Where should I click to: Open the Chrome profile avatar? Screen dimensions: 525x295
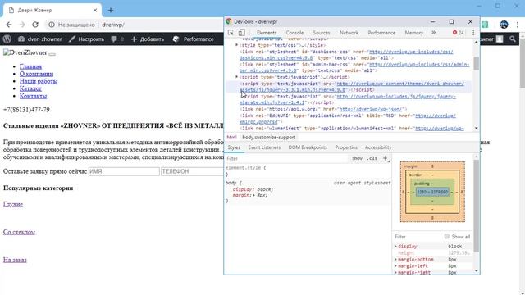[504, 25]
